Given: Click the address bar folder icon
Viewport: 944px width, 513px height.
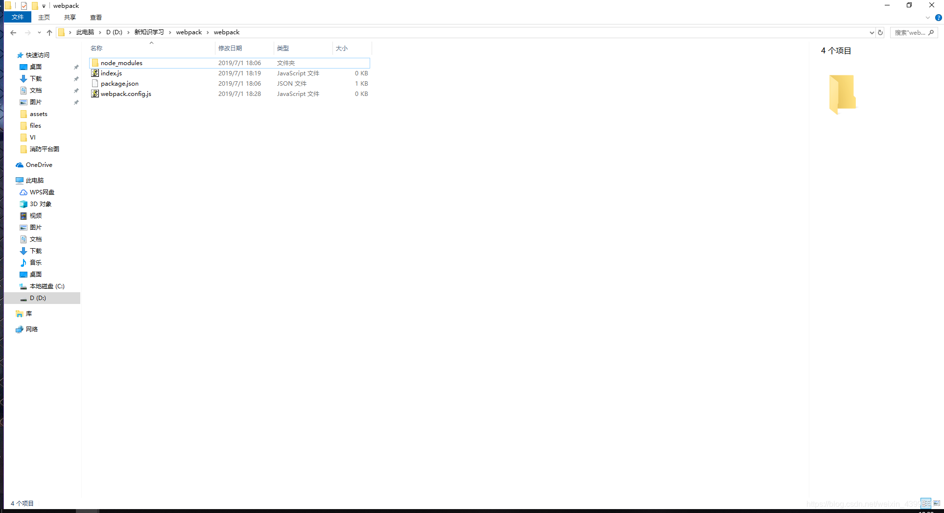Looking at the screenshot, I should tap(61, 32).
